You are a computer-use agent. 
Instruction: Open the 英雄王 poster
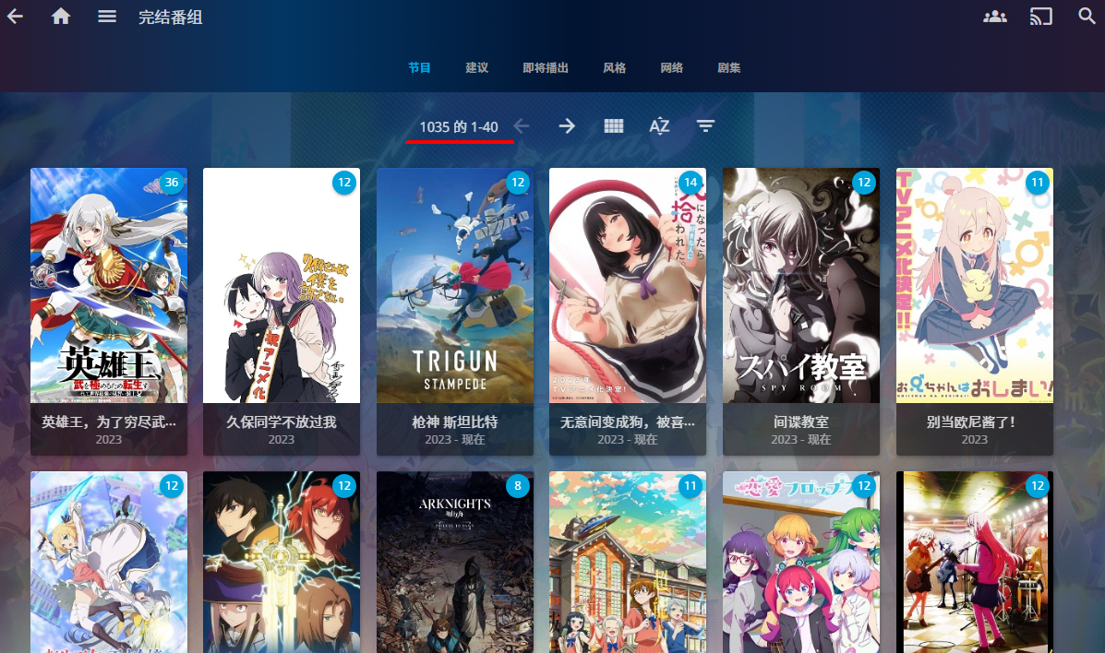109,285
